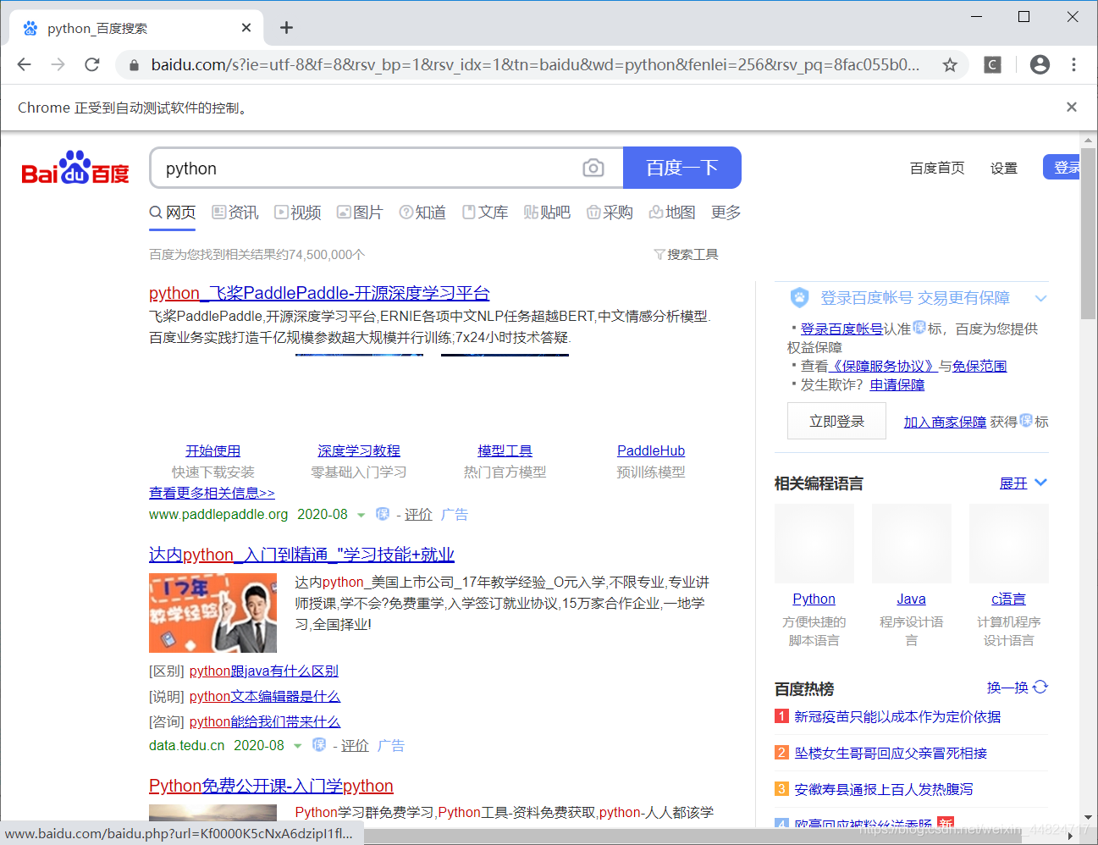Dismiss the automated test software notice

[x=1072, y=107]
